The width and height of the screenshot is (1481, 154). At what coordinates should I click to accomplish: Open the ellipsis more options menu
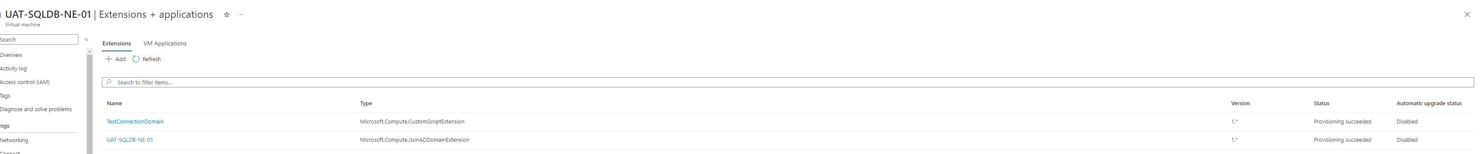click(240, 15)
